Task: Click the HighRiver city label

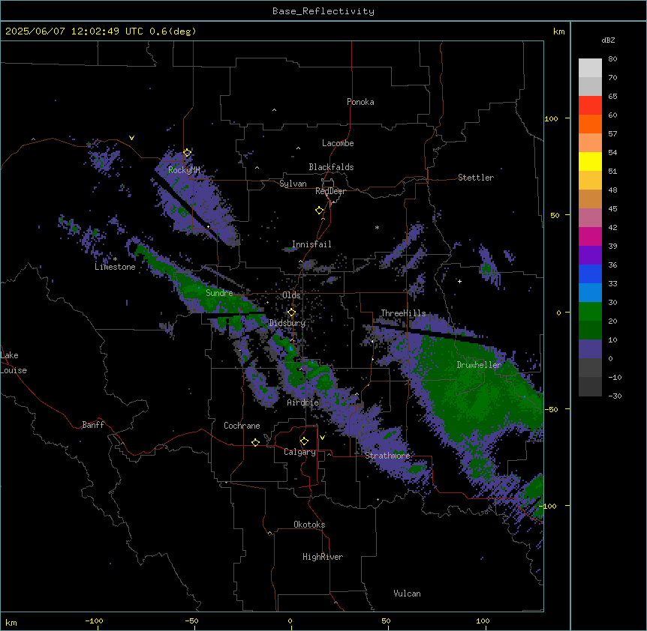Action: tap(323, 557)
